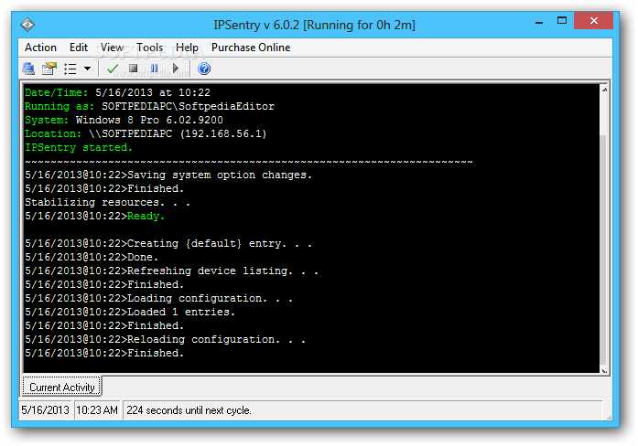Click the network device manager toolbar icon
Screen dimensions: 638x446
[x=28, y=69]
